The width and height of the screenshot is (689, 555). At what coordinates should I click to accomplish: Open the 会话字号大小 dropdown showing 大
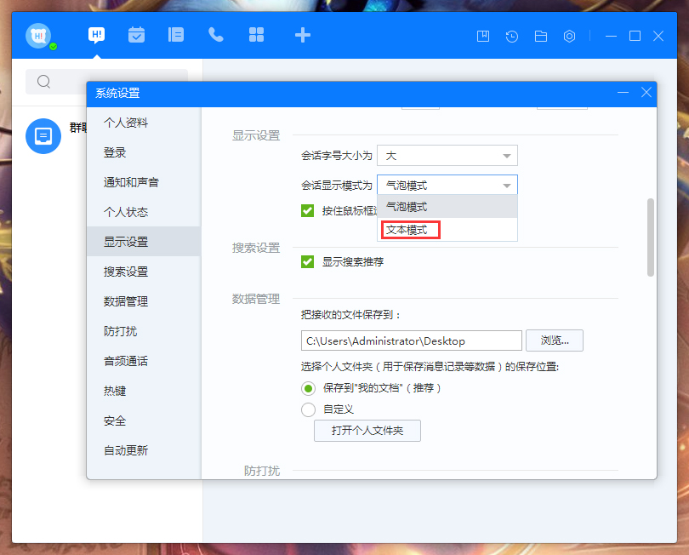point(447,155)
